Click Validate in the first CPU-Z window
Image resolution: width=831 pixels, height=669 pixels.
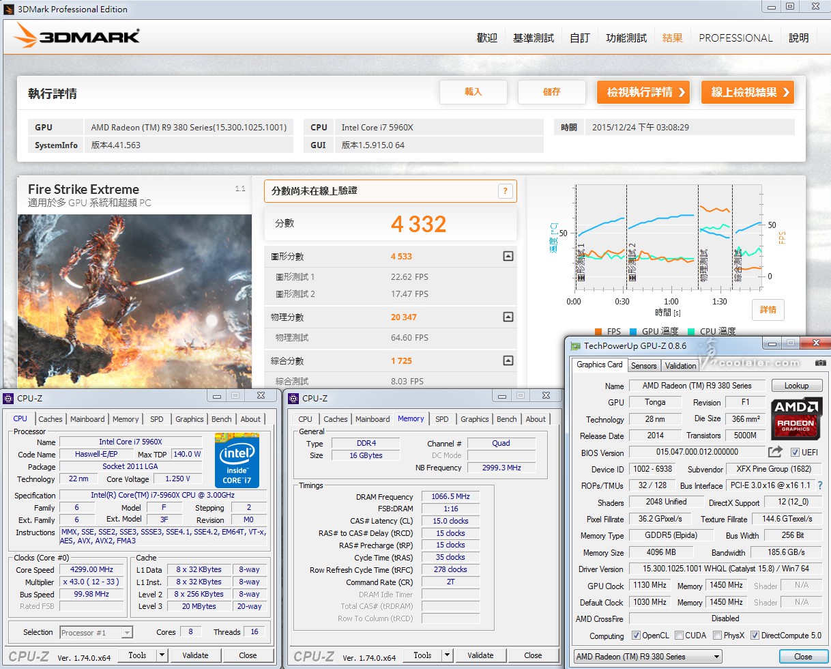coord(195,655)
